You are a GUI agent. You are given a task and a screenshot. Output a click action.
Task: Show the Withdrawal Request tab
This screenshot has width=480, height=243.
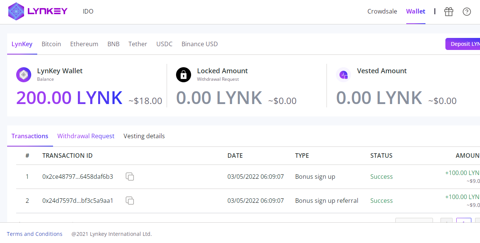[86, 136]
